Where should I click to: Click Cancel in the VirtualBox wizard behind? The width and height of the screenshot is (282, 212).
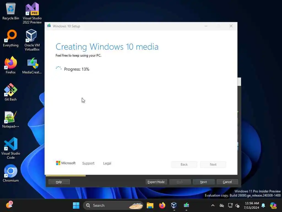[227, 182]
